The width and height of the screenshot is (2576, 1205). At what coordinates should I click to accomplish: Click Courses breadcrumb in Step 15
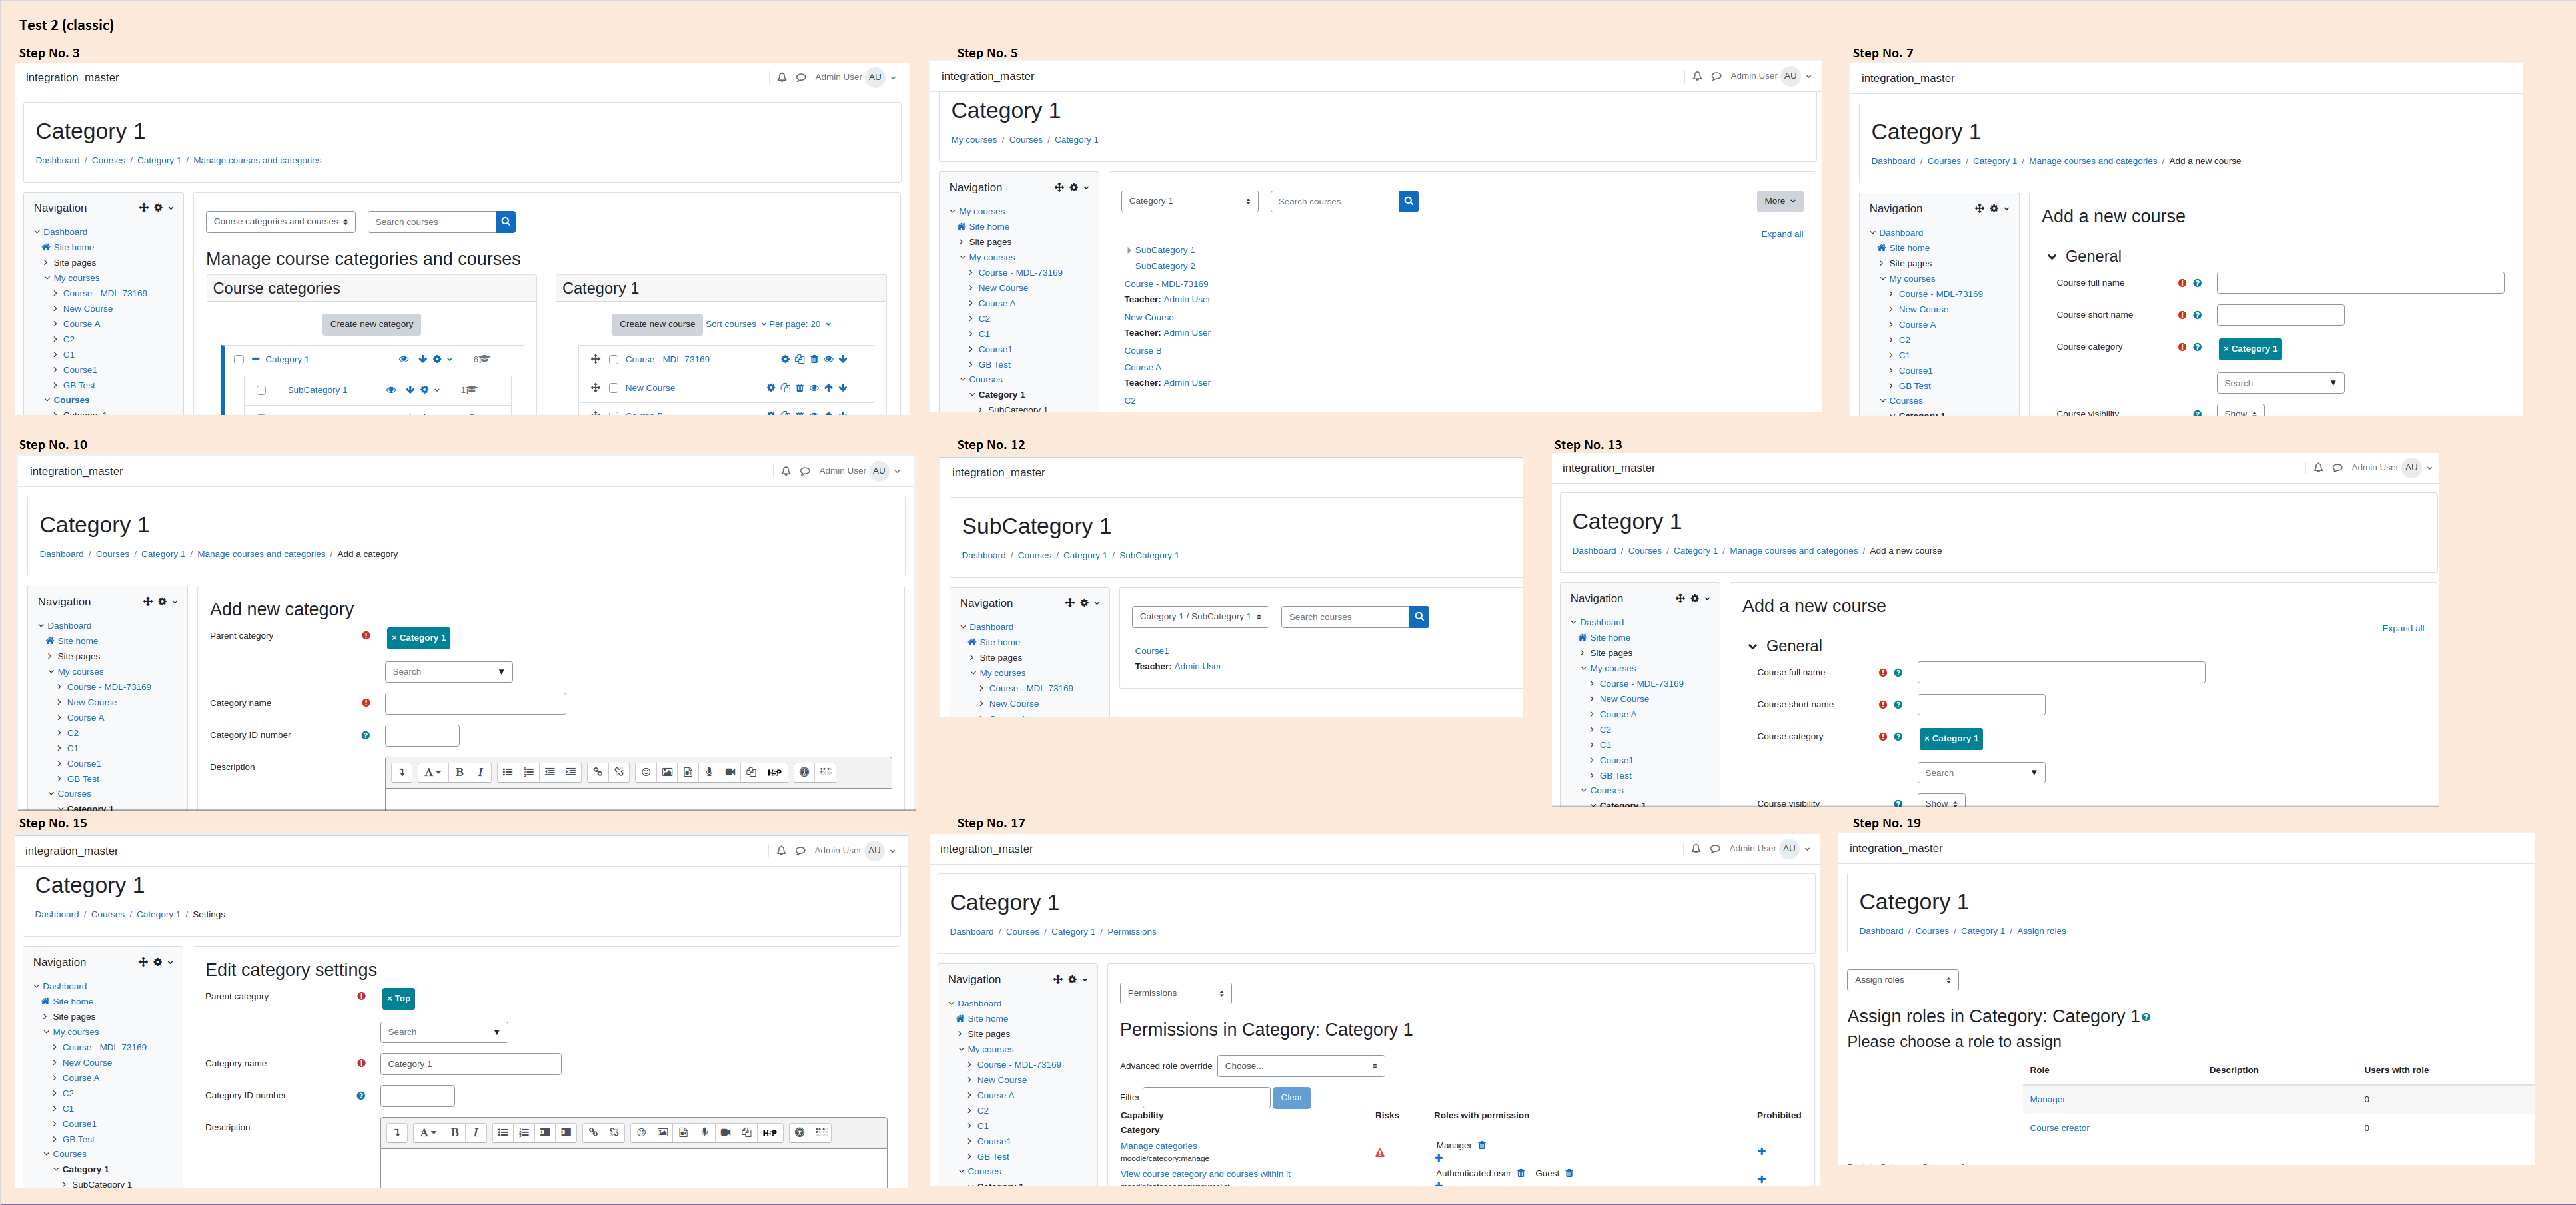[108, 915]
